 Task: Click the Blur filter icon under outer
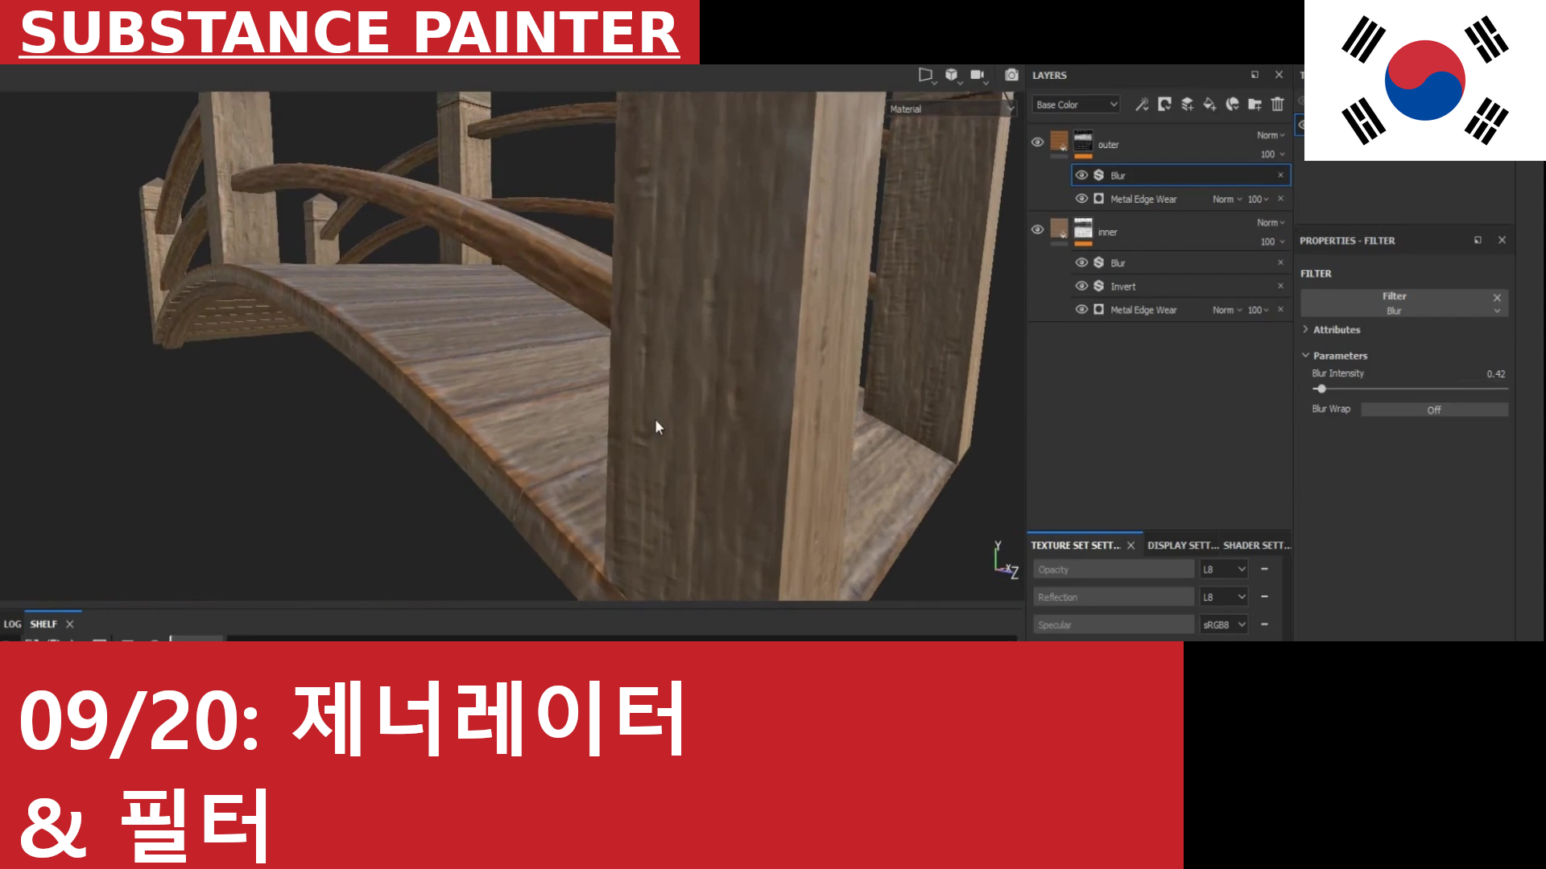tap(1098, 175)
